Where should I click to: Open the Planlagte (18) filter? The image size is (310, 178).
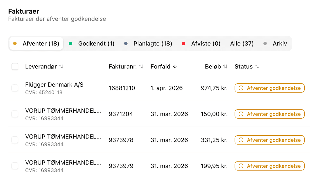152,43
